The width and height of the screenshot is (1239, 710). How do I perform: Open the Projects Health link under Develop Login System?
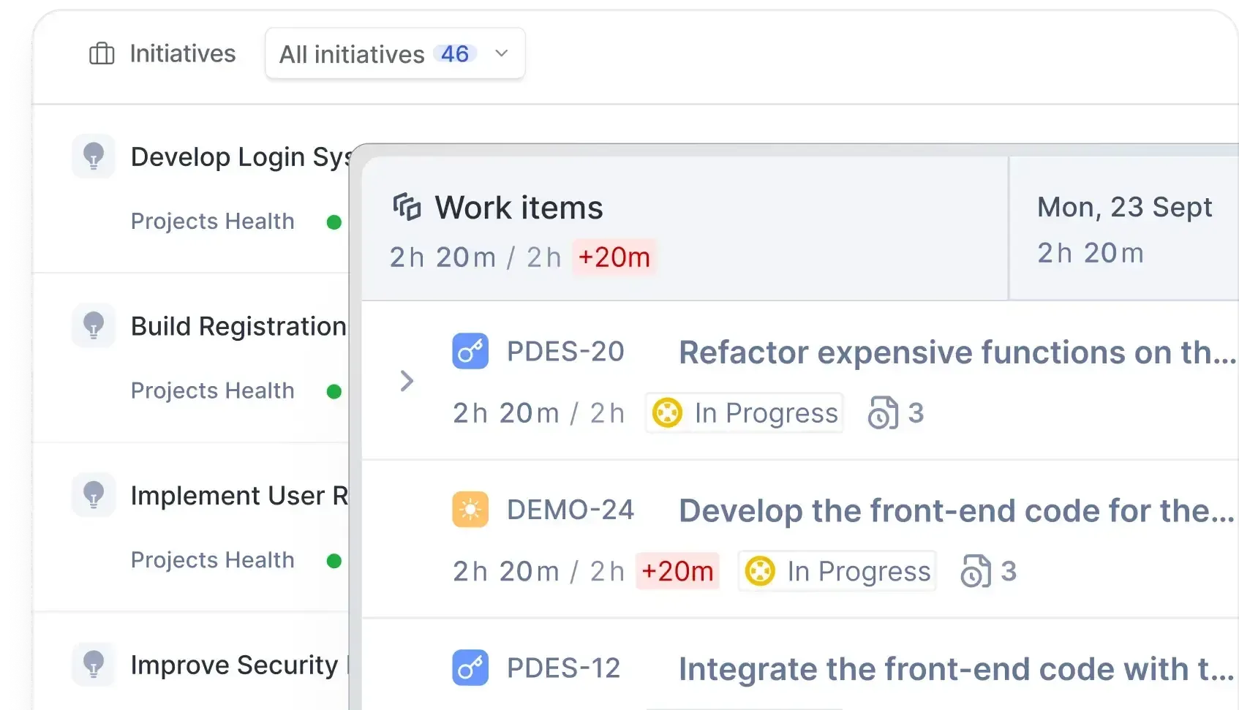212,221
